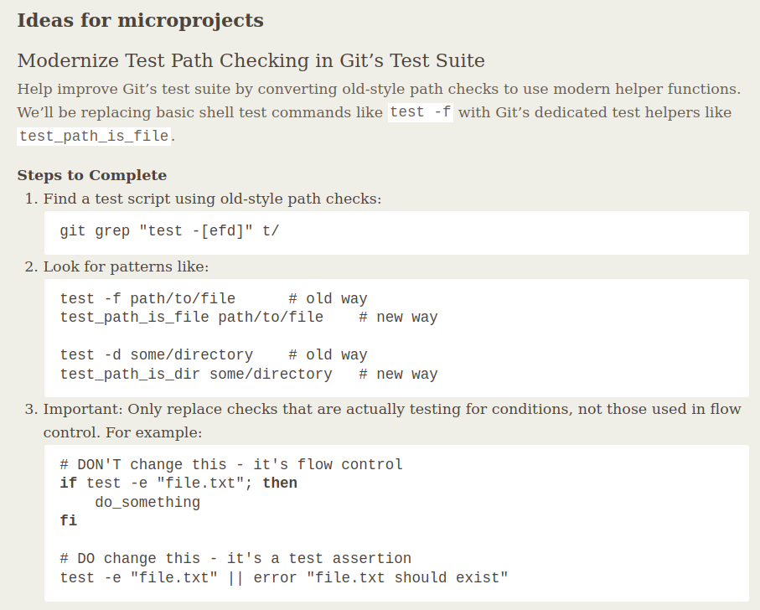The height and width of the screenshot is (610, 760).
Task: Click the 'Steps to Complete' subheading
Action: pos(92,175)
